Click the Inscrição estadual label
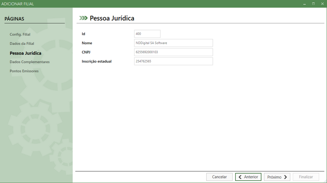 [97, 61]
